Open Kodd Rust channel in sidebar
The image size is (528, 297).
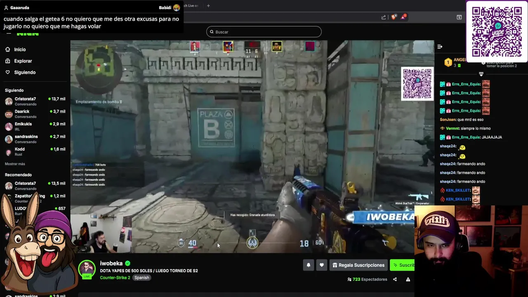(x=35, y=152)
